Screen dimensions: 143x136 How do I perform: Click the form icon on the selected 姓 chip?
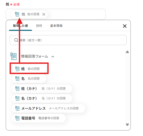pyautogui.click(x=17, y=14)
